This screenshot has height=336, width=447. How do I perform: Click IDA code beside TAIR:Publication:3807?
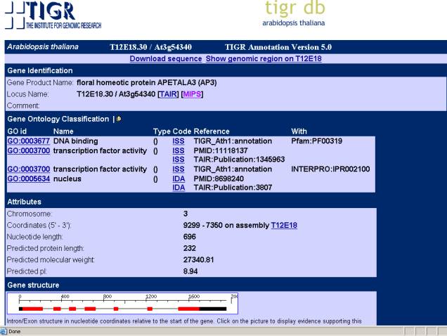click(179, 187)
